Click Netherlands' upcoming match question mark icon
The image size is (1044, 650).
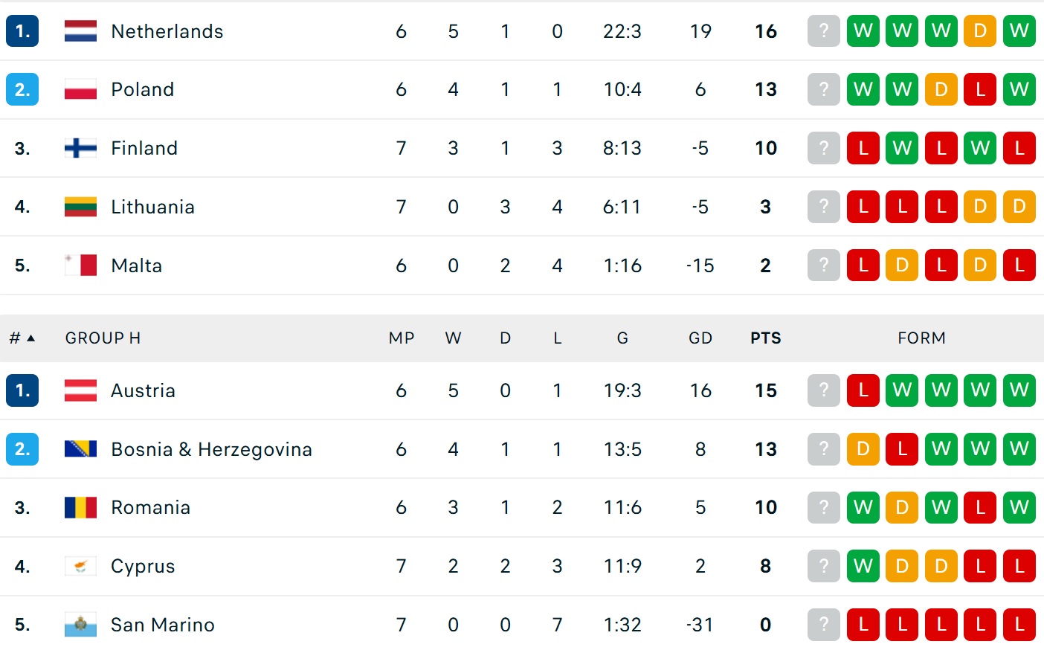coord(823,31)
